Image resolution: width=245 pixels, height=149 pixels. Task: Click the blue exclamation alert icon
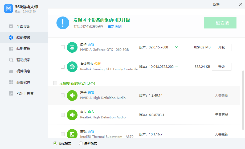click(x=63, y=23)
